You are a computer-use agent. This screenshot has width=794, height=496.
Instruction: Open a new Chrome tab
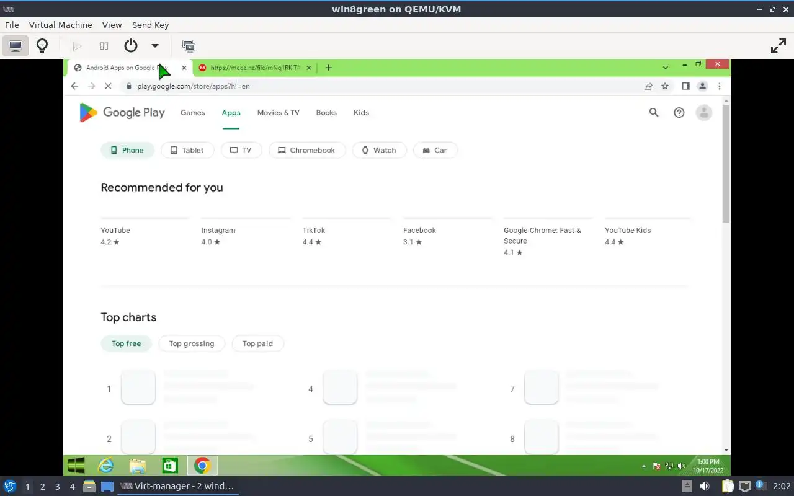point(329,68)
